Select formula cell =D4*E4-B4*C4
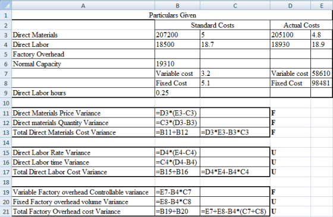Viewport: 333px width, 217px height. [235, 172]
